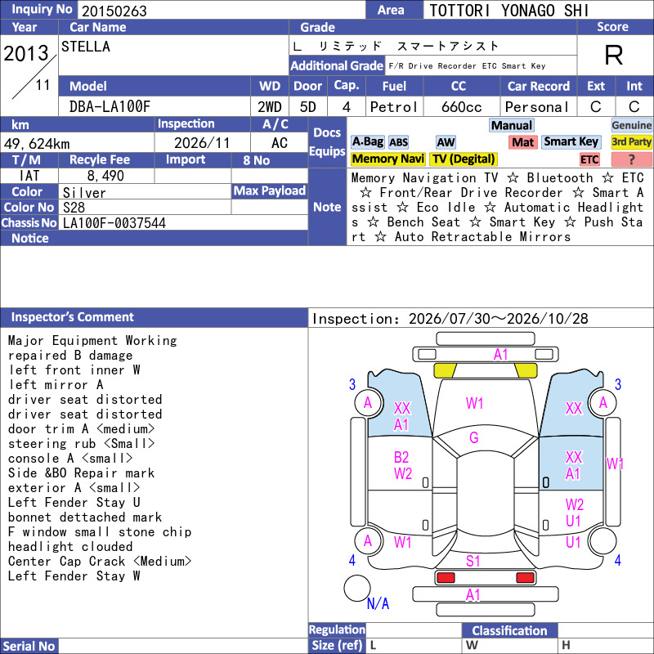Click the car name STELLA
This screenshot has height=654, width=654.
86,47
